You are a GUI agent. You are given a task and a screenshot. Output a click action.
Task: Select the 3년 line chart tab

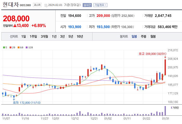pos(62,36)
